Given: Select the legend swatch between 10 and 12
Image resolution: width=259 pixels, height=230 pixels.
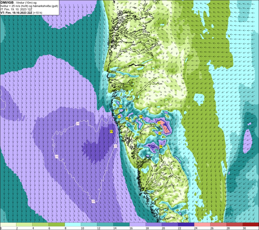Looking at the screenshot, I should tap(89, 224).
